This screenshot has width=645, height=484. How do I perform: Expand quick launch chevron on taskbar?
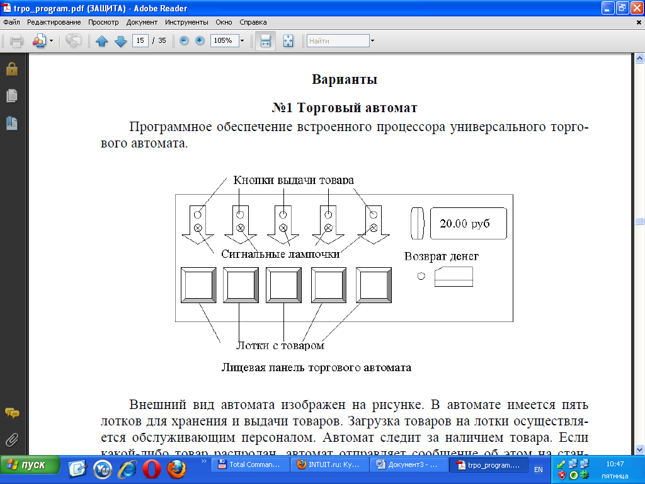coord(203,461)
